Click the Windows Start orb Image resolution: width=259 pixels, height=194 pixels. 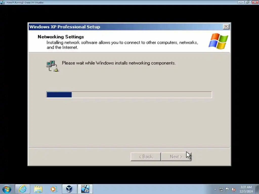[7, 189]
